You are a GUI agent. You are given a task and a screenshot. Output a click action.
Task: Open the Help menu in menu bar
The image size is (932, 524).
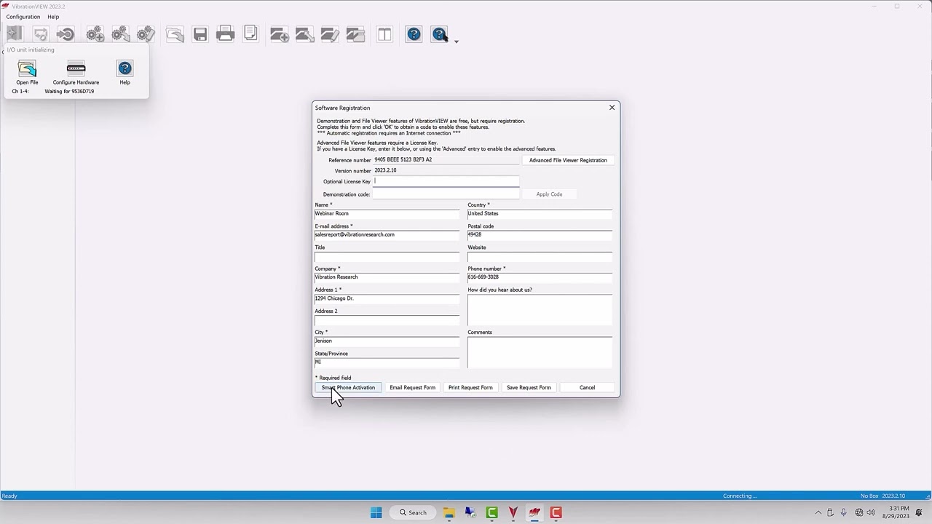(x=53, y=17)
